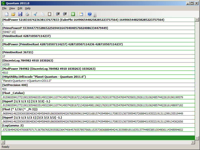Open the Edit menu

point(20,8)
